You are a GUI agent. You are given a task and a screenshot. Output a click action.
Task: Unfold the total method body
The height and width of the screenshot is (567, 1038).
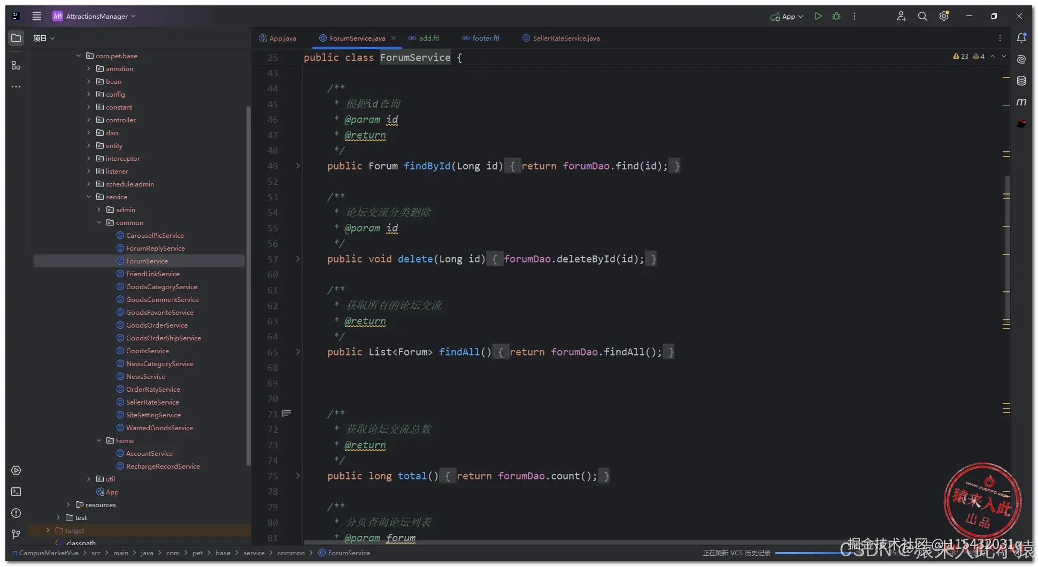click(x=298, y=476)
